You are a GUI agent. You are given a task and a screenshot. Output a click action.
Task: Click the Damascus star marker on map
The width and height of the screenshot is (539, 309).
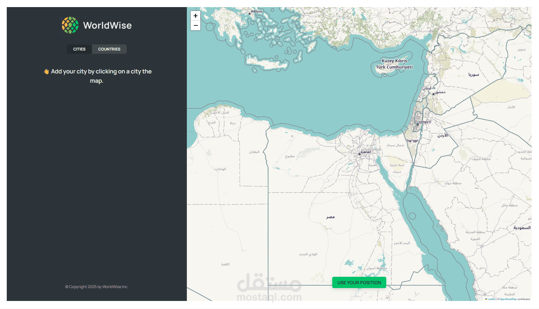coord(433,94)
